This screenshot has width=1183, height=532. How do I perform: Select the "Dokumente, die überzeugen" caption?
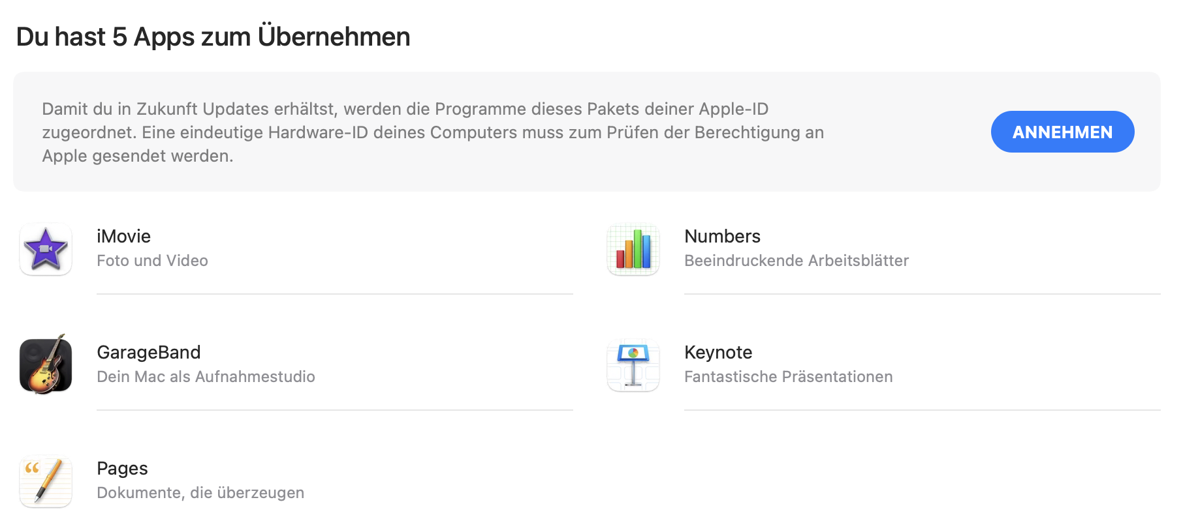[200, 493]
